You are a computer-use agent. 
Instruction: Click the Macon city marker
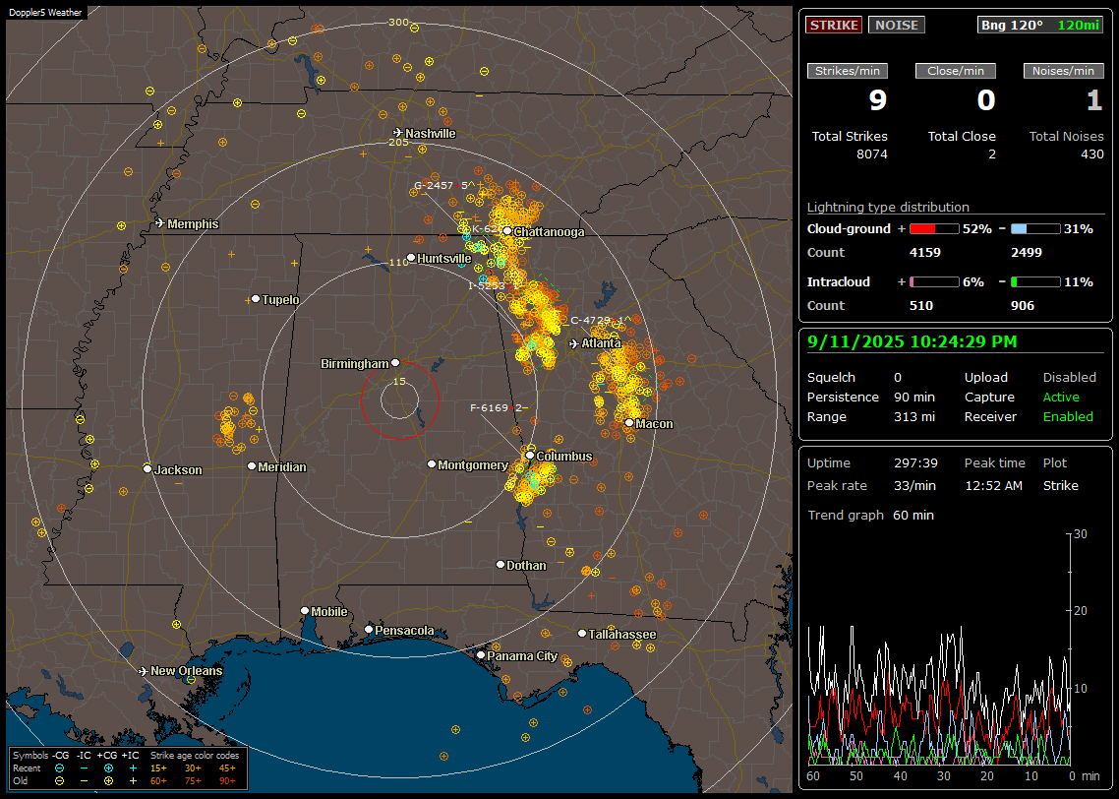tap(628, 423)
